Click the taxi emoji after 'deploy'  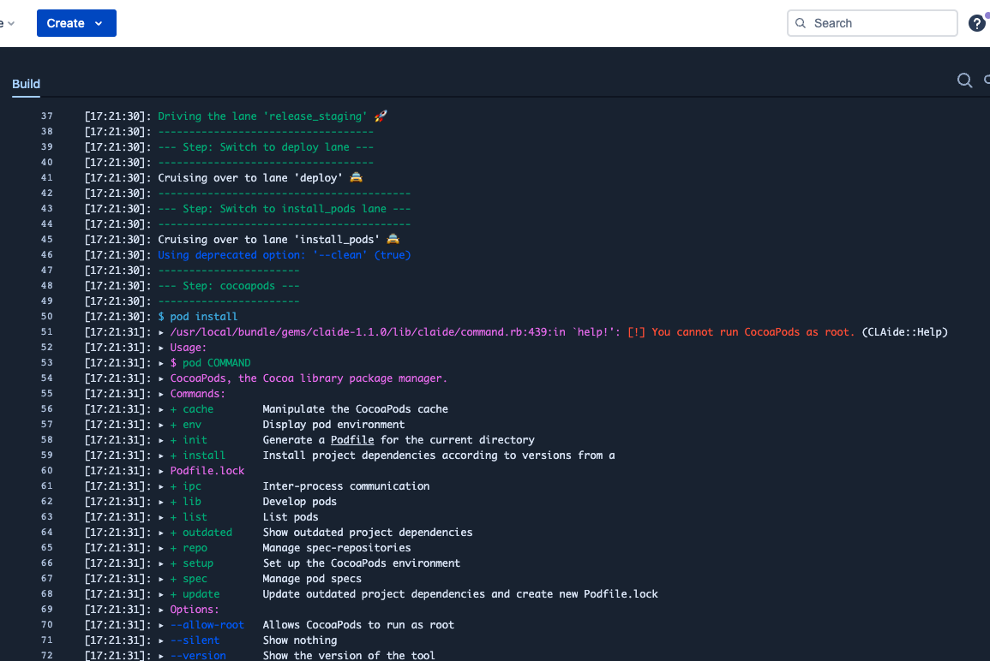pyautogui.click(x=356, y=177)
